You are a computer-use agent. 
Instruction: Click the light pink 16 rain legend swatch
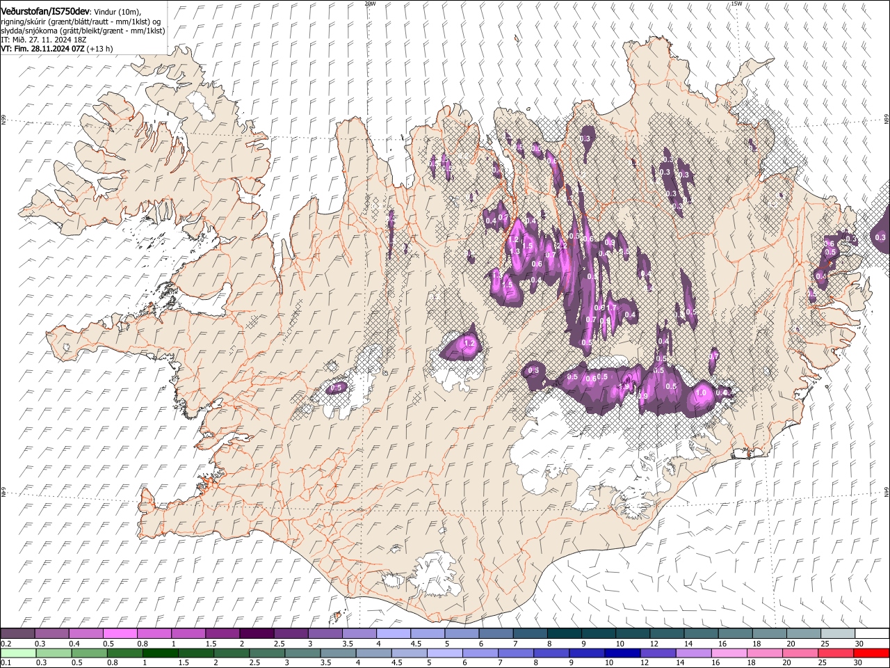click(x=730, y=653)
